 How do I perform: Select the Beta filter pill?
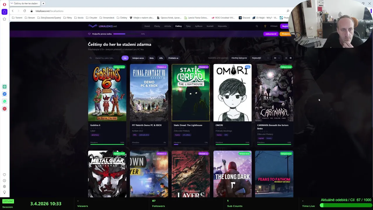[152, 58]
